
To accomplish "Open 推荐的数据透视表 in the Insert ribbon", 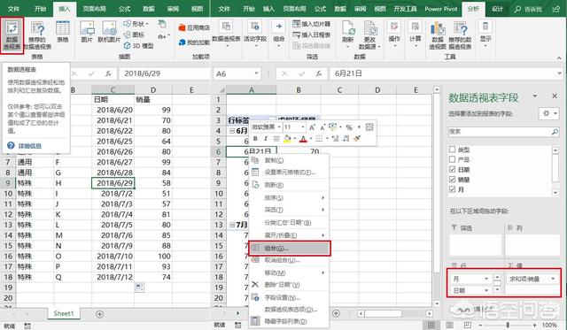I will coord(37,35).
